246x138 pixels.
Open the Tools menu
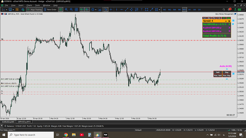37,5
